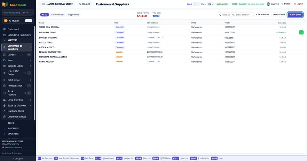Toggle the Light/Dark theme switch
The height and width of the screenshot is (161, 307).
coord(196,4)
